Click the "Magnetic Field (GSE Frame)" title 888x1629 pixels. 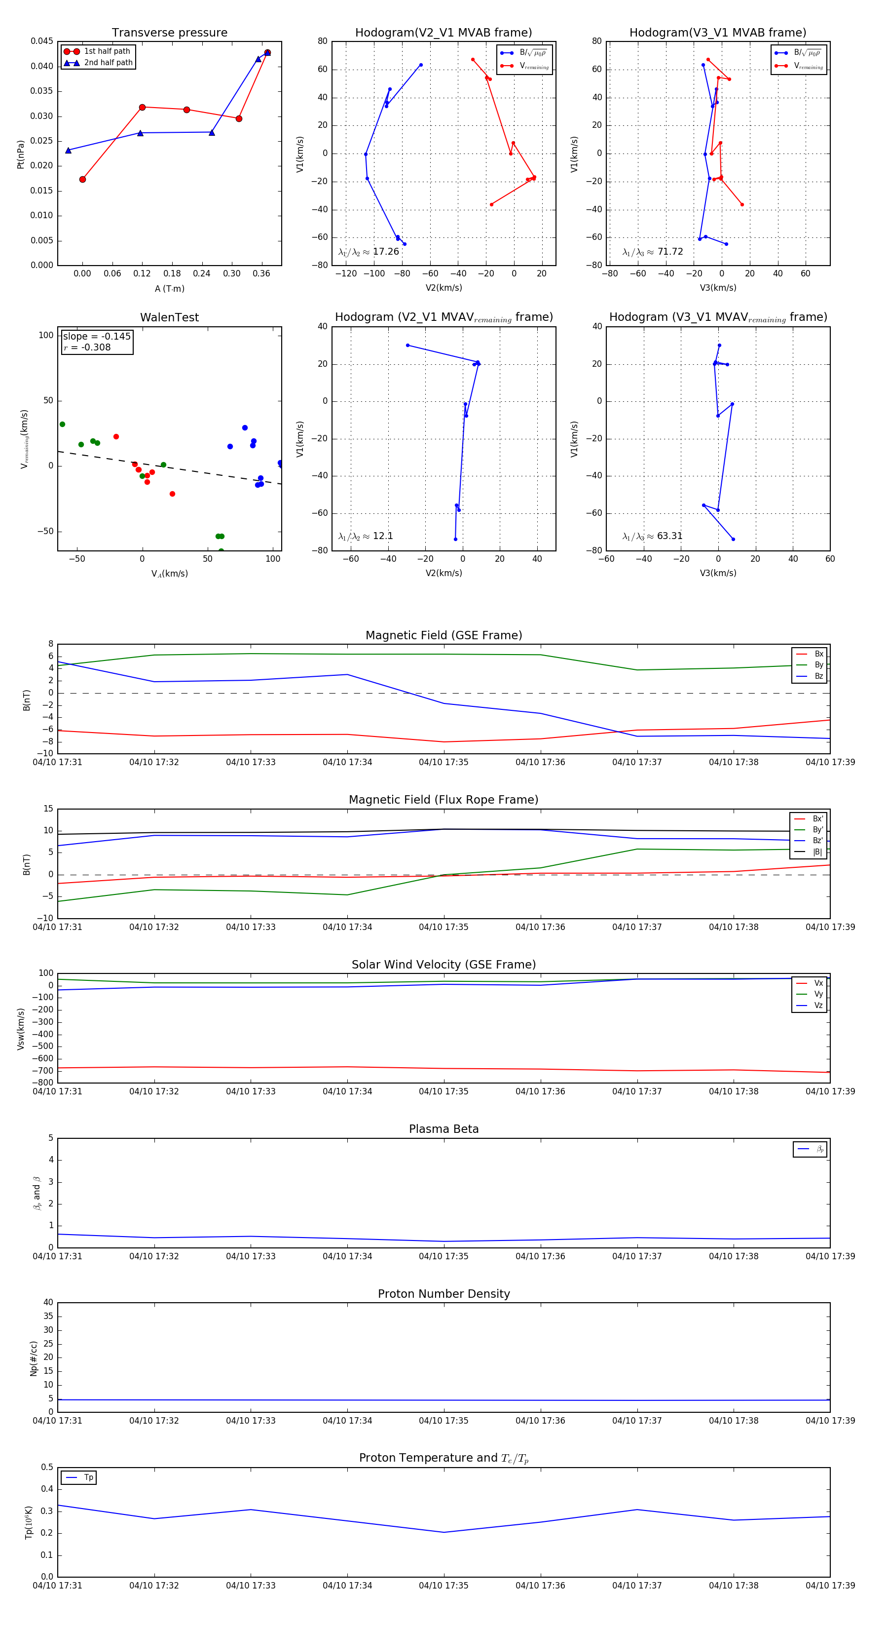[444, 635]
